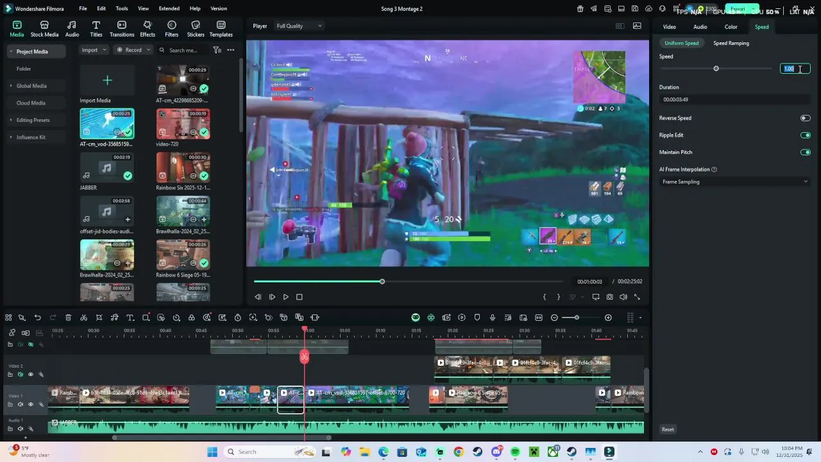Open the Filters panel
The width and height of the screenshot is (821, 462).
coord(171,29)
